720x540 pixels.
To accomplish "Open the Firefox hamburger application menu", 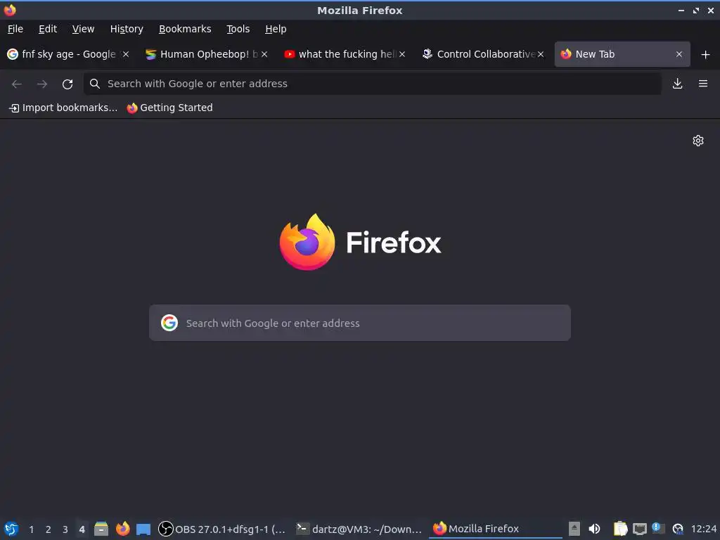I will pyautogui.click(x=702, y=84).
